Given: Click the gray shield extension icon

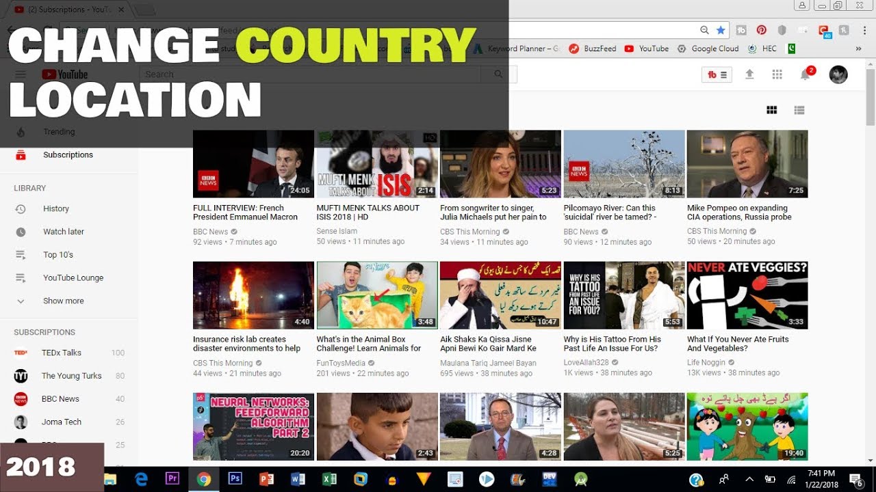Looking at the screenshot, I should 782,30.
